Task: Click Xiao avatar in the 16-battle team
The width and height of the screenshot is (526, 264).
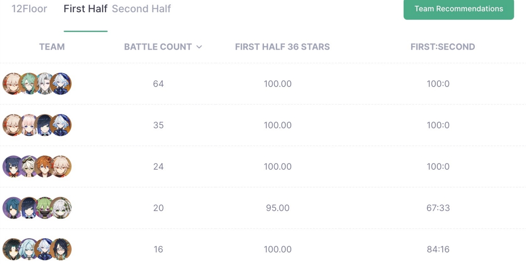Action: click(12, 249)
